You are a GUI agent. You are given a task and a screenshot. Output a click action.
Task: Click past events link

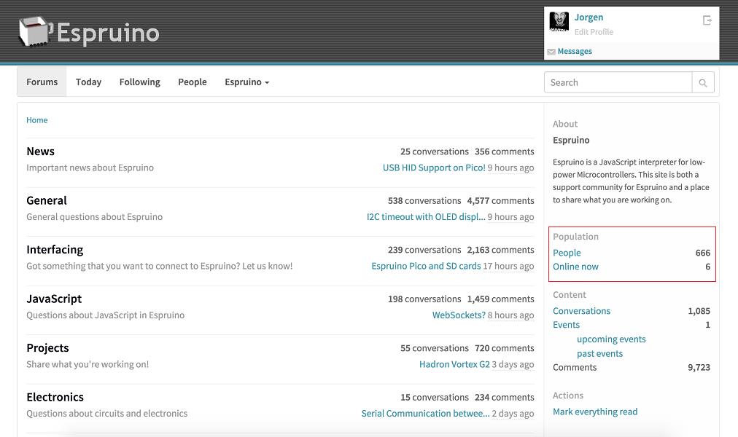(599, 354)
